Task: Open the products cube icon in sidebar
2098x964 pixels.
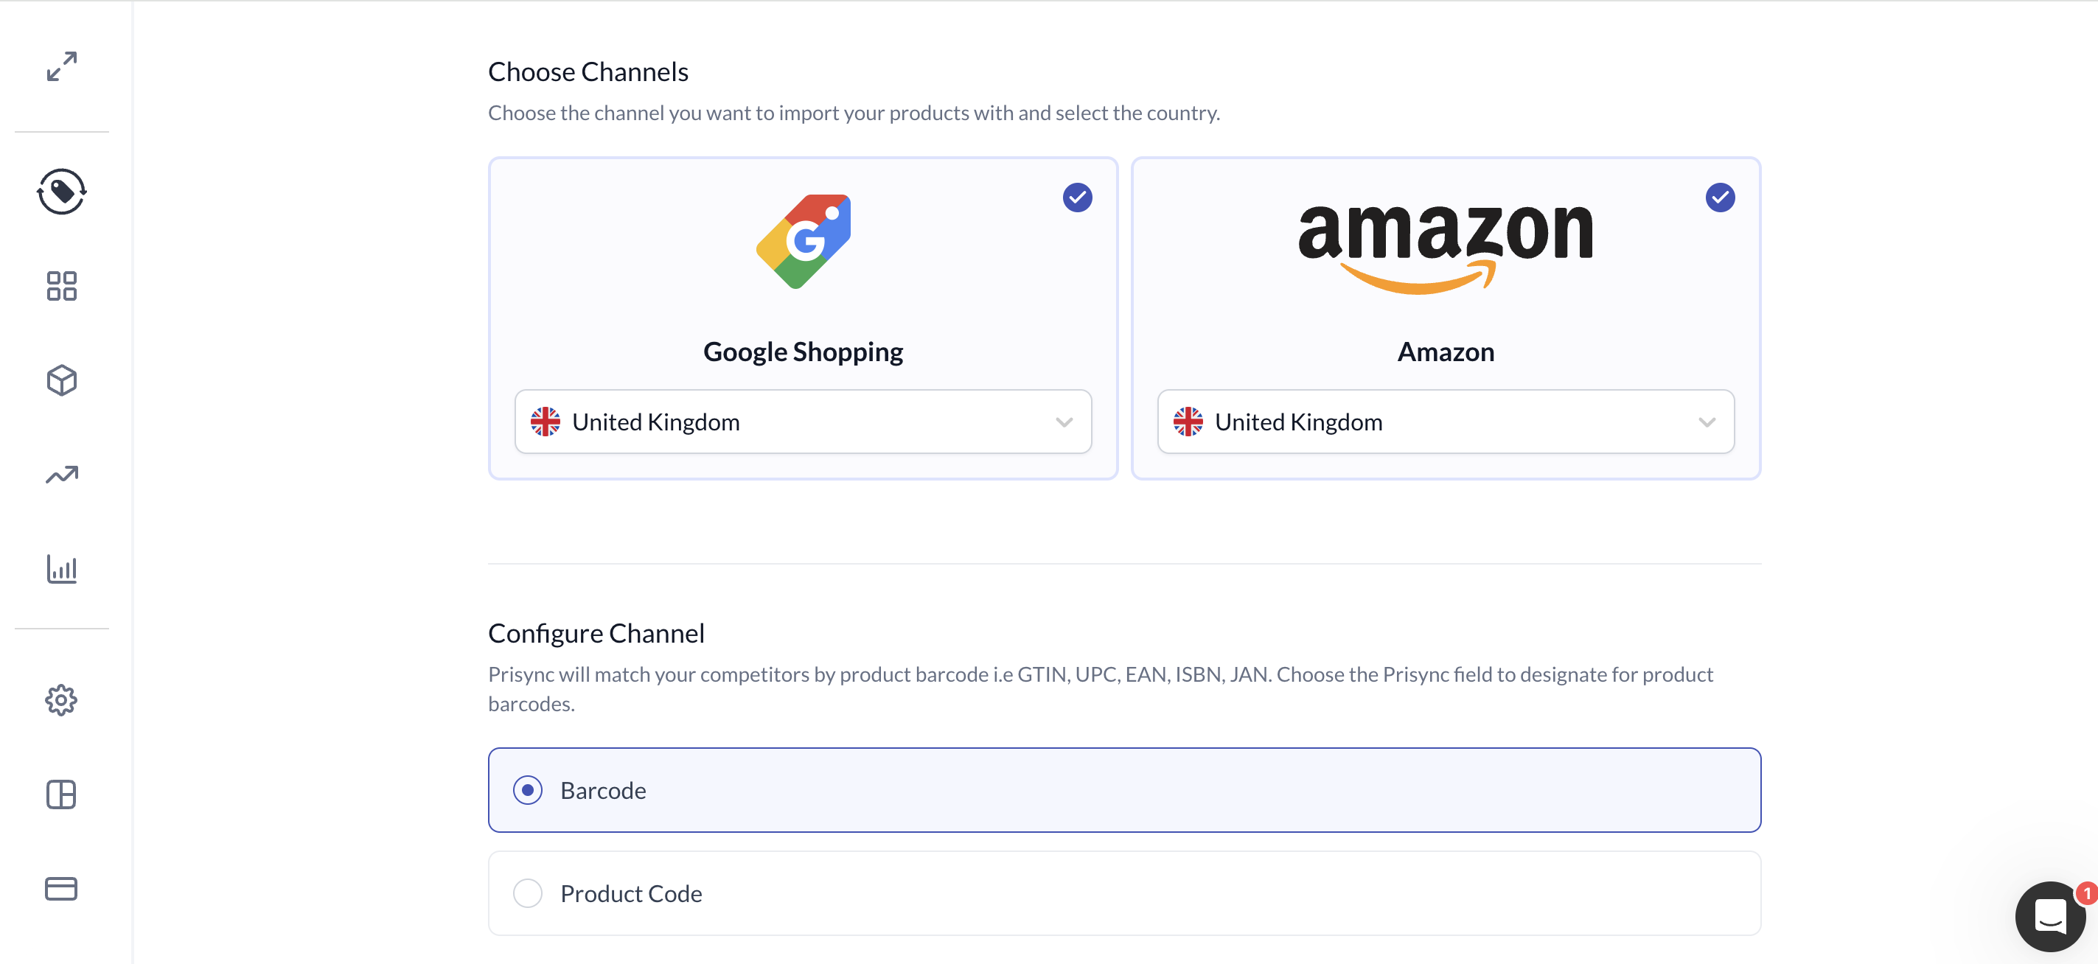Action: click(x=62, y=380)
